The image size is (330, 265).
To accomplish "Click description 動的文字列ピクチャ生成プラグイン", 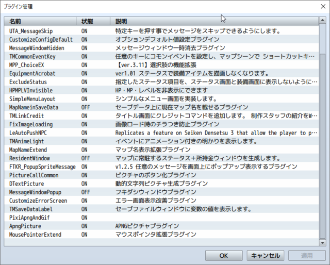I will 161,184.
